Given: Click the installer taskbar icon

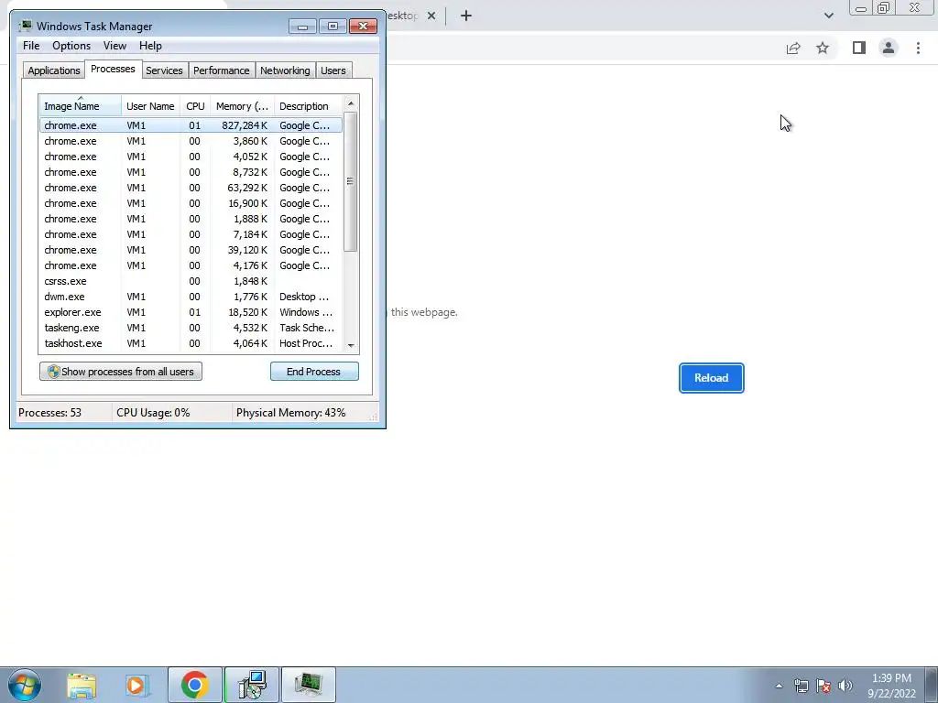Looking at the screenshot, I should point(251,685).
